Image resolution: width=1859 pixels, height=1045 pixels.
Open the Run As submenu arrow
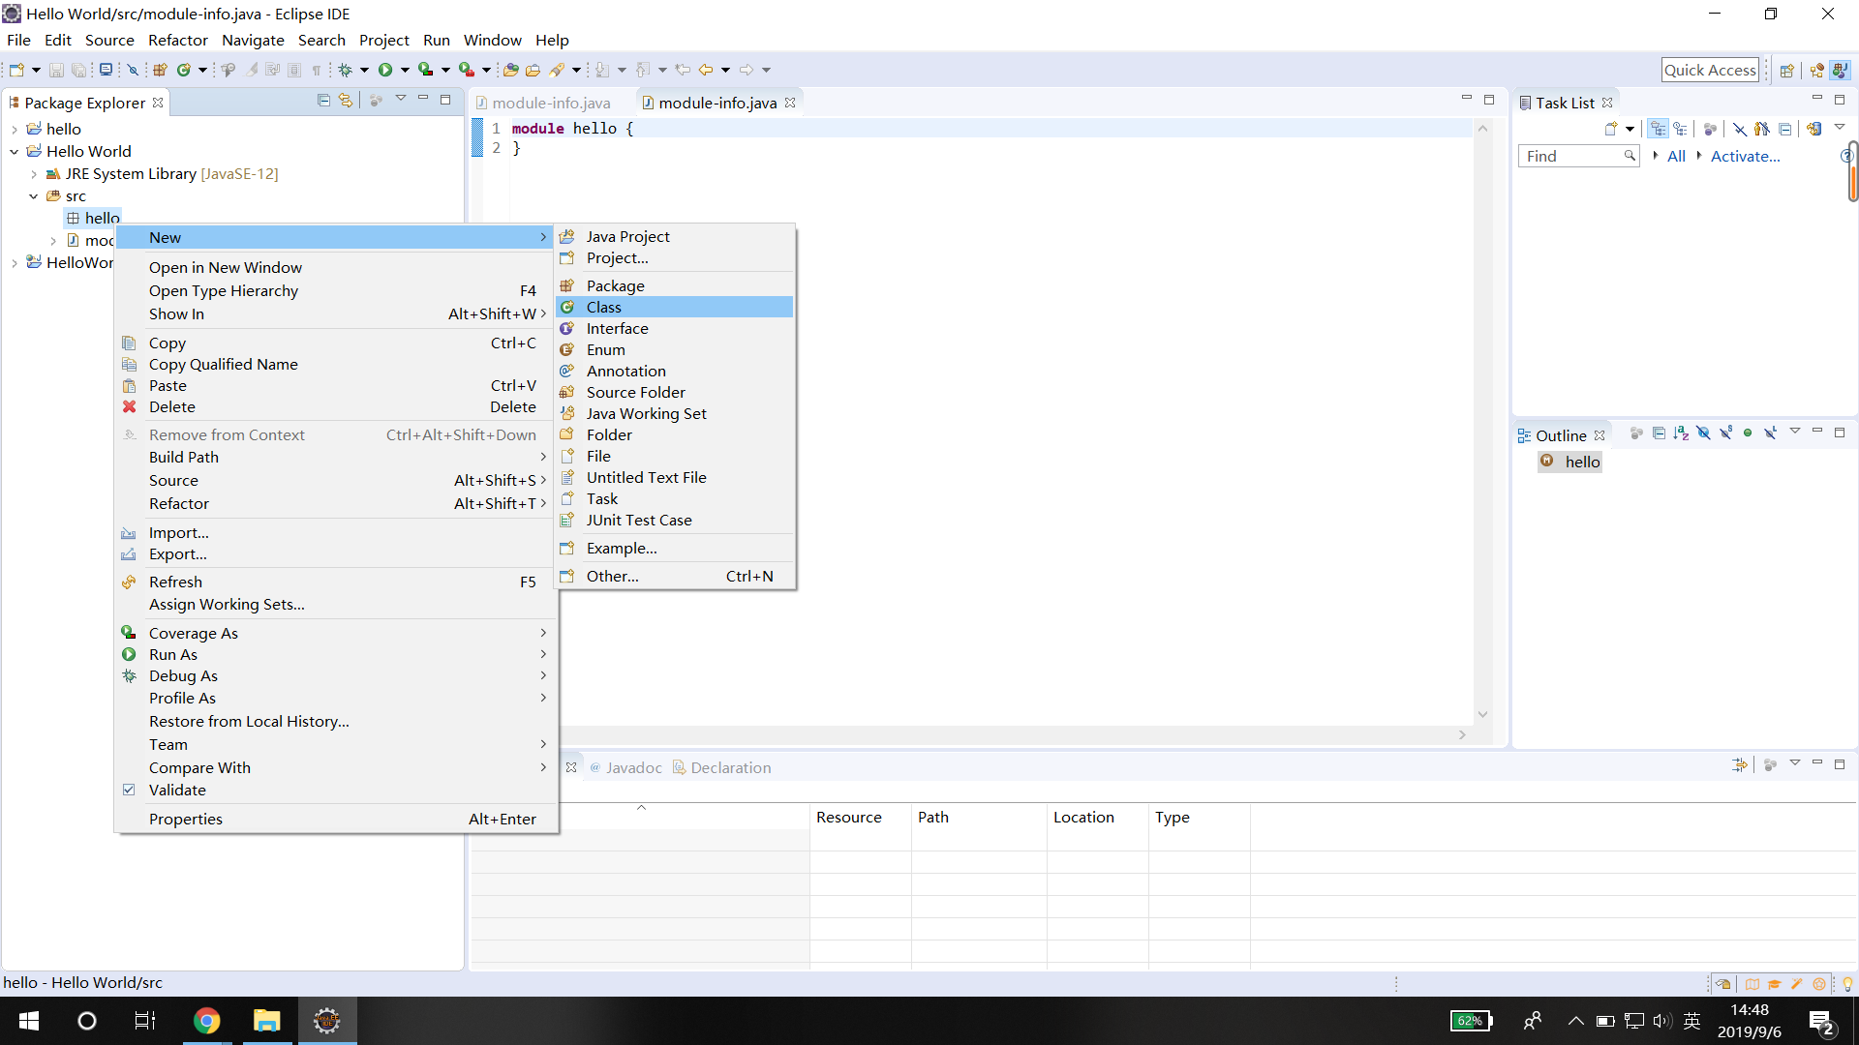pyautogui.click(x=543, y=654)
